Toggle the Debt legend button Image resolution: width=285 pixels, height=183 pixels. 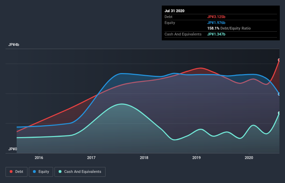tap(17, 172)
